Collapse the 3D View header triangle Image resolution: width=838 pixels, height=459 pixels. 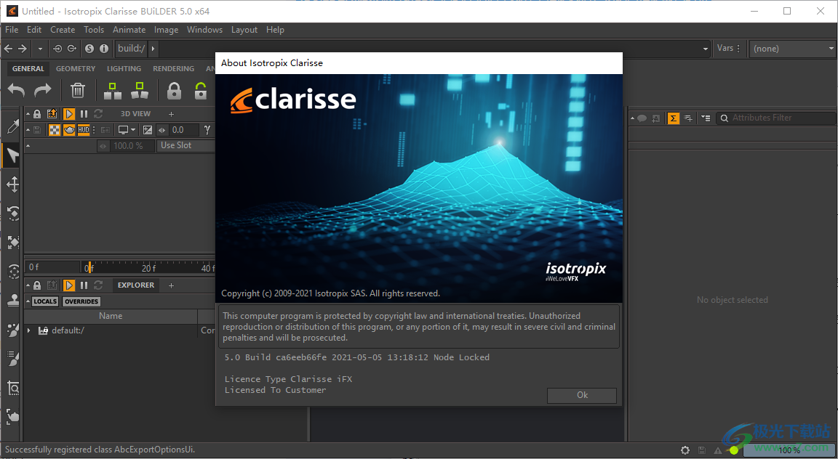(28, 114)
